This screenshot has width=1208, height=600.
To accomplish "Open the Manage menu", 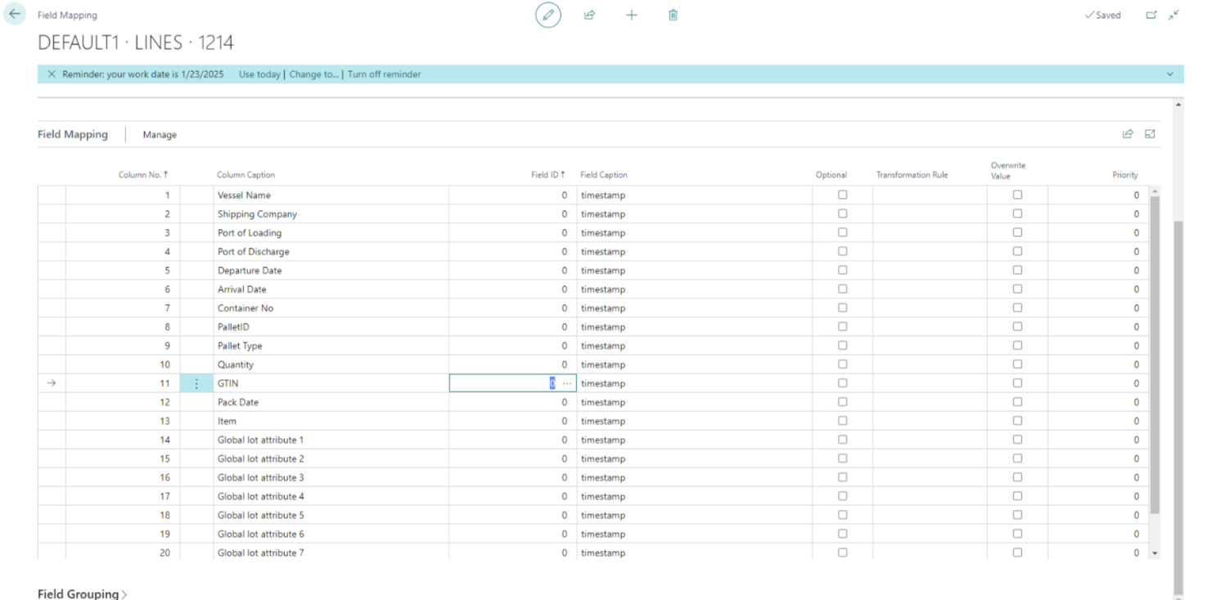I will coord(160,135).
